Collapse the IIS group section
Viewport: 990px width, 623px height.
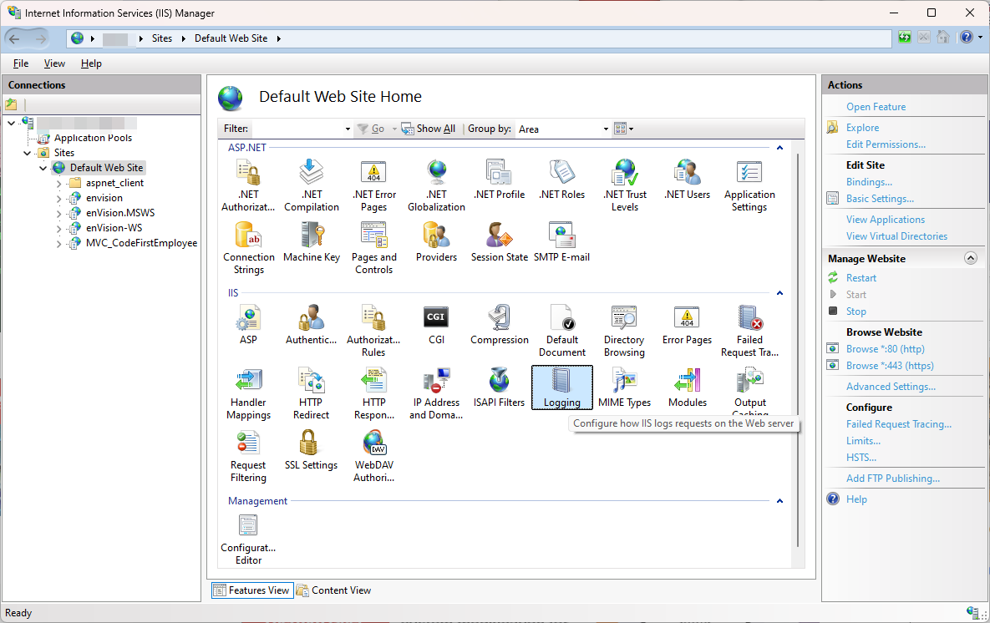point(779,293)
